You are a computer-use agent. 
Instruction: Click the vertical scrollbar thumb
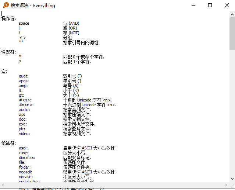[232, 33]
